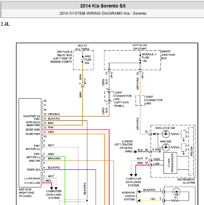Click the '2.4L' heading
Viewport: 204px width, 205px height.
(5, 24)
